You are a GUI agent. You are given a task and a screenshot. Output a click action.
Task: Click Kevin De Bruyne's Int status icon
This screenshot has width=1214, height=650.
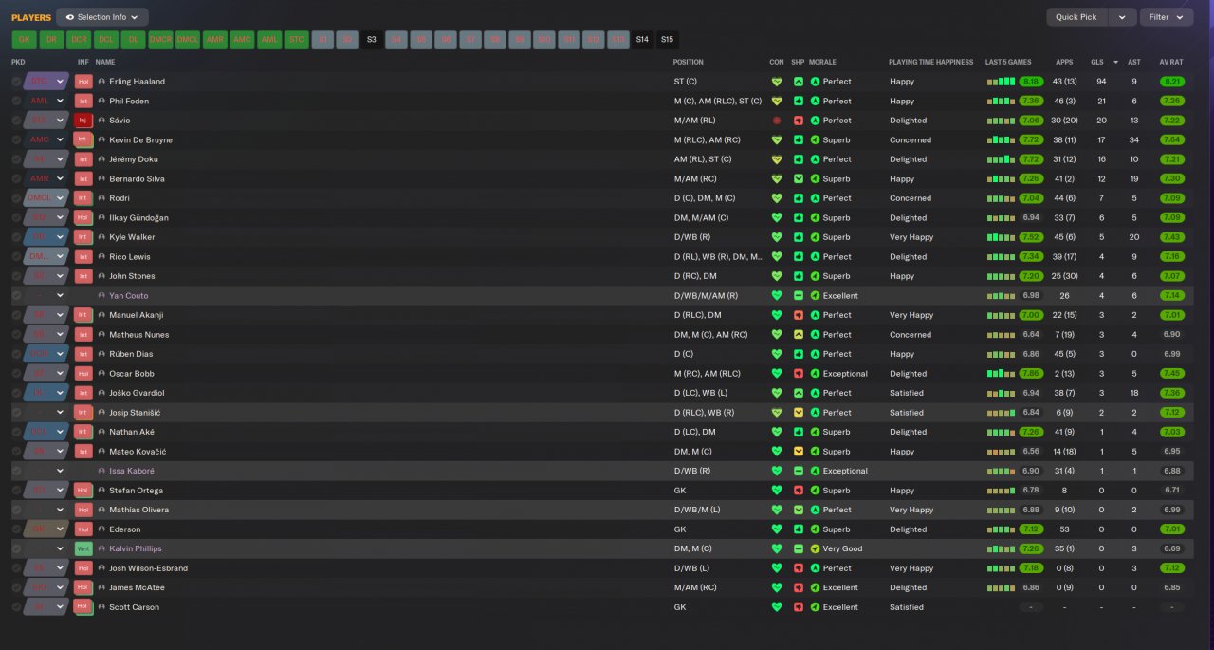point(83,139)
